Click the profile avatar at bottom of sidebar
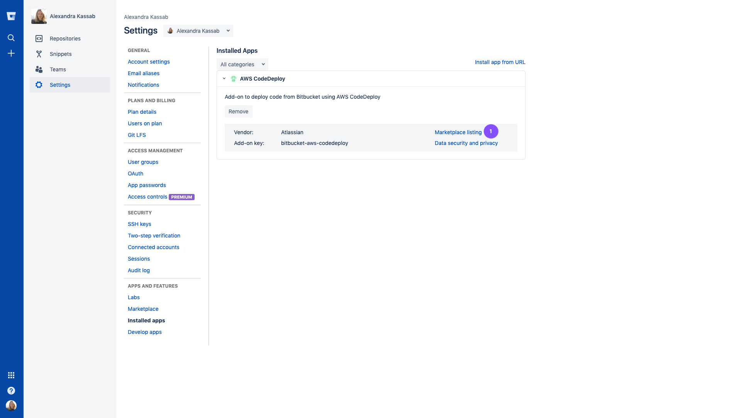739x418 pixels. [11, 406]
